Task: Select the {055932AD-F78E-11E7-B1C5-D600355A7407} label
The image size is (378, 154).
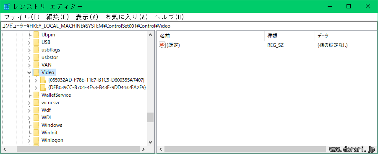Action: coord(96,80)
